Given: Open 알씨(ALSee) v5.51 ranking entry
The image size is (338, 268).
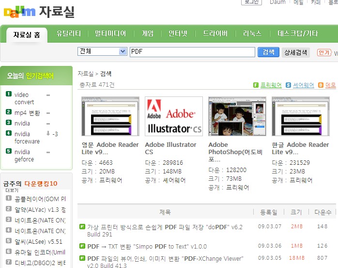Looking at the screenshot, I should point(38,241).
